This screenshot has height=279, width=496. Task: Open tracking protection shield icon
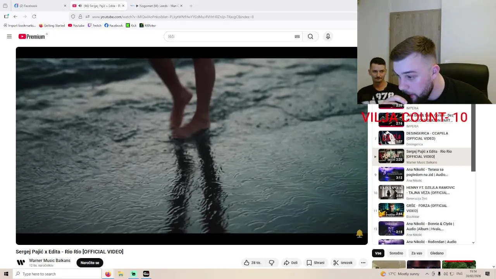(x=73, y=17)
